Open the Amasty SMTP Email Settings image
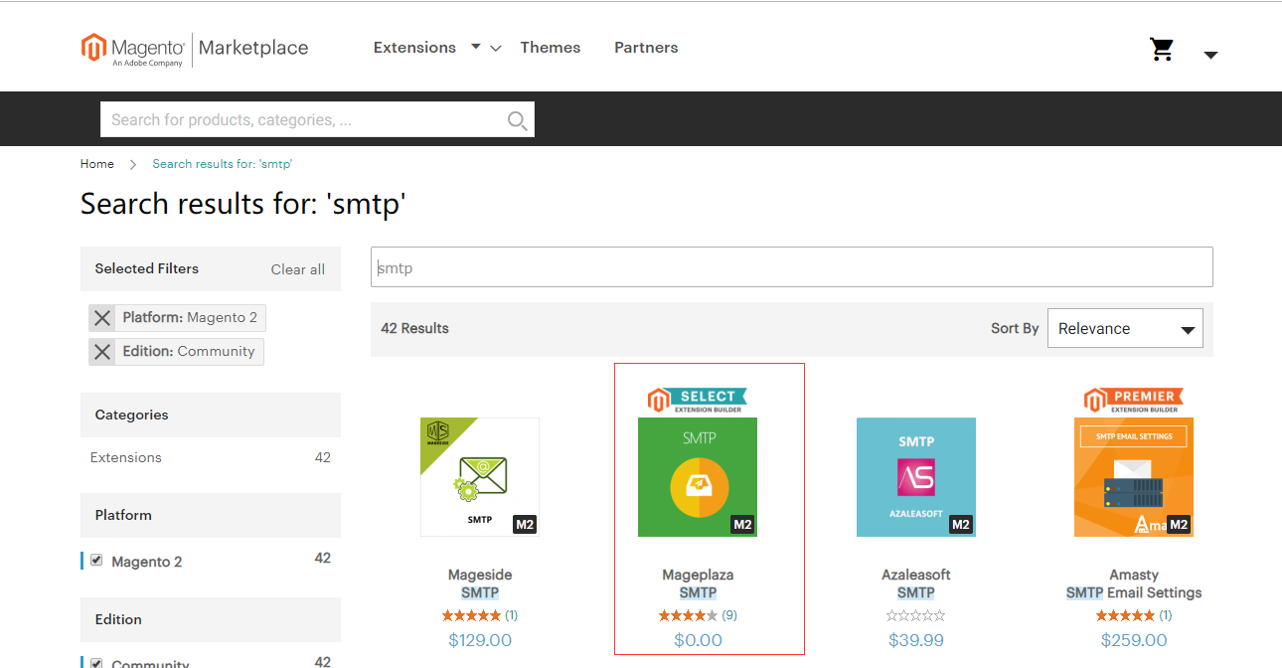 click(1134, 477)
